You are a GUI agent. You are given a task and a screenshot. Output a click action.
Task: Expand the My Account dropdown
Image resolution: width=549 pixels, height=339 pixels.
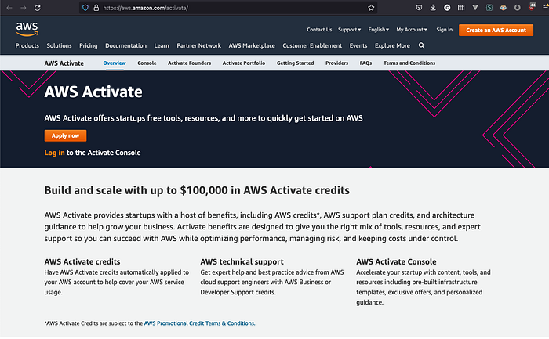point(412,30)
